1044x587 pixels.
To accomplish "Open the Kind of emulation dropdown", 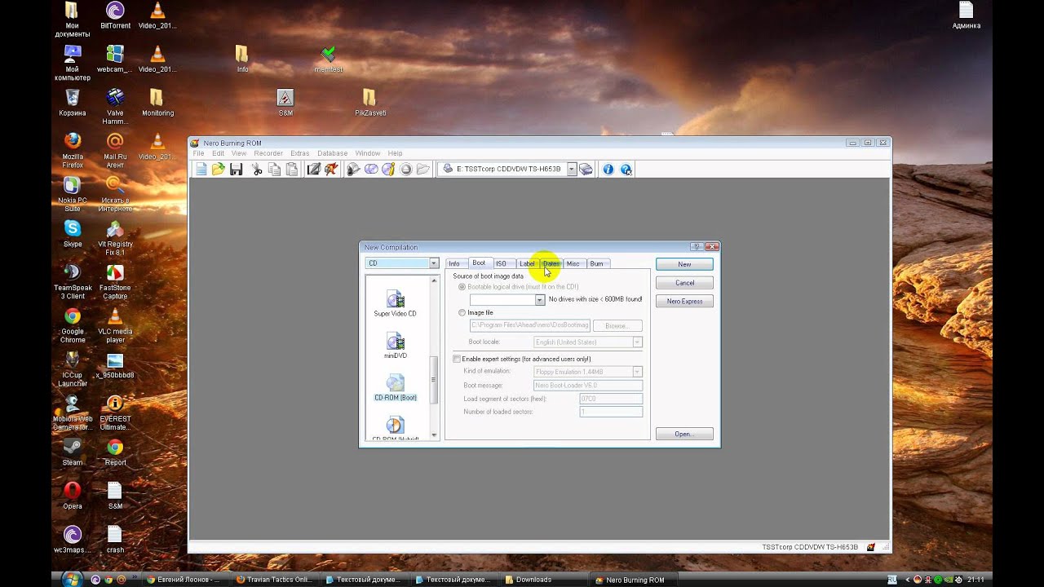I will (x=637, y=372).
